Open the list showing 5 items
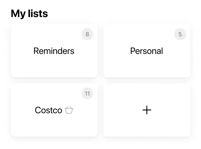 147,61
